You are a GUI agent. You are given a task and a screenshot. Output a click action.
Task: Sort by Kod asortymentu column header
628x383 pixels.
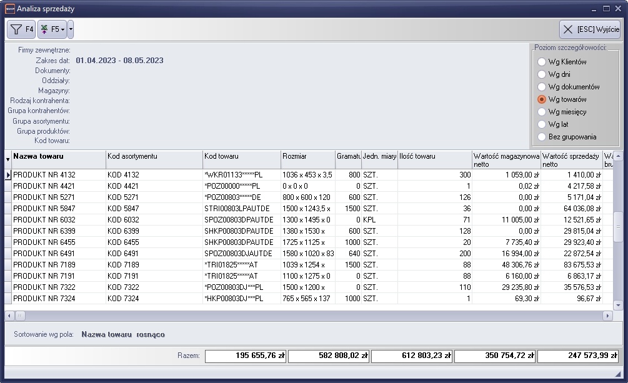tap(154, 156)
